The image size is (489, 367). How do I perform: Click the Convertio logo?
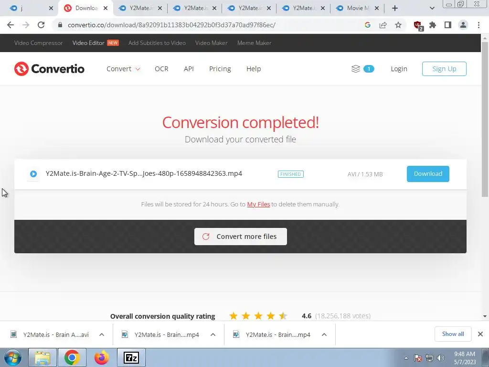[49, 69]
